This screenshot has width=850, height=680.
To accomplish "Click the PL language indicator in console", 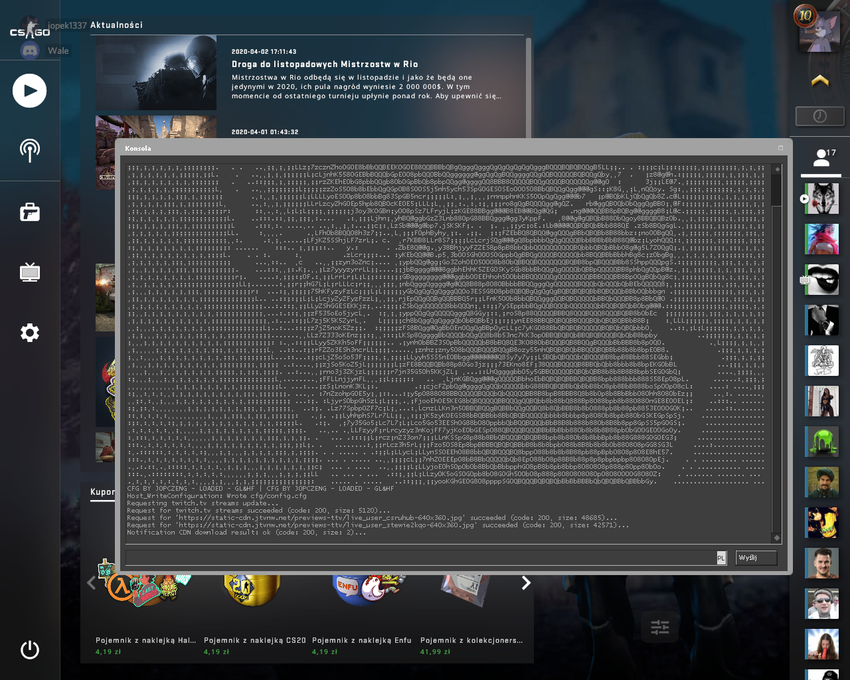I will [x=721, y=558].
